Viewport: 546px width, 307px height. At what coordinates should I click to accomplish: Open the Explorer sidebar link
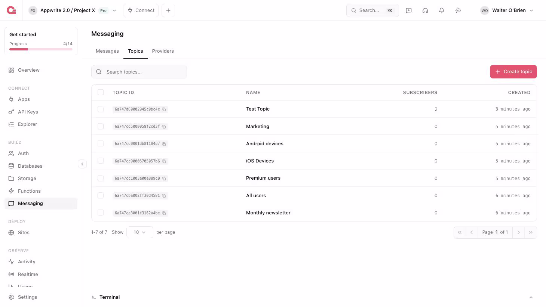pos(41,124)
